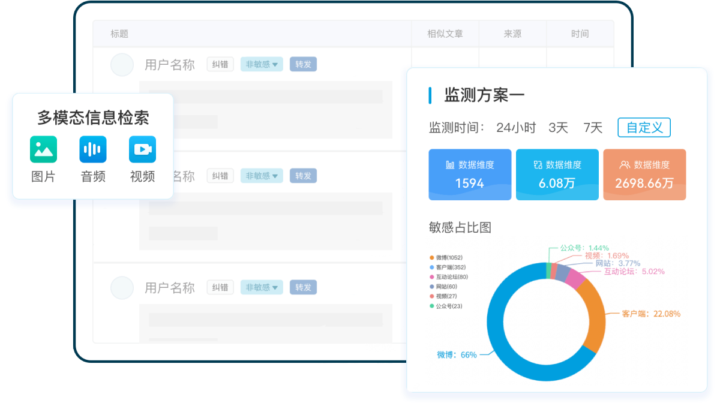
Task: Click the bar chart icon in first data card
Action: pyautogui.click(x=450, y=165)
